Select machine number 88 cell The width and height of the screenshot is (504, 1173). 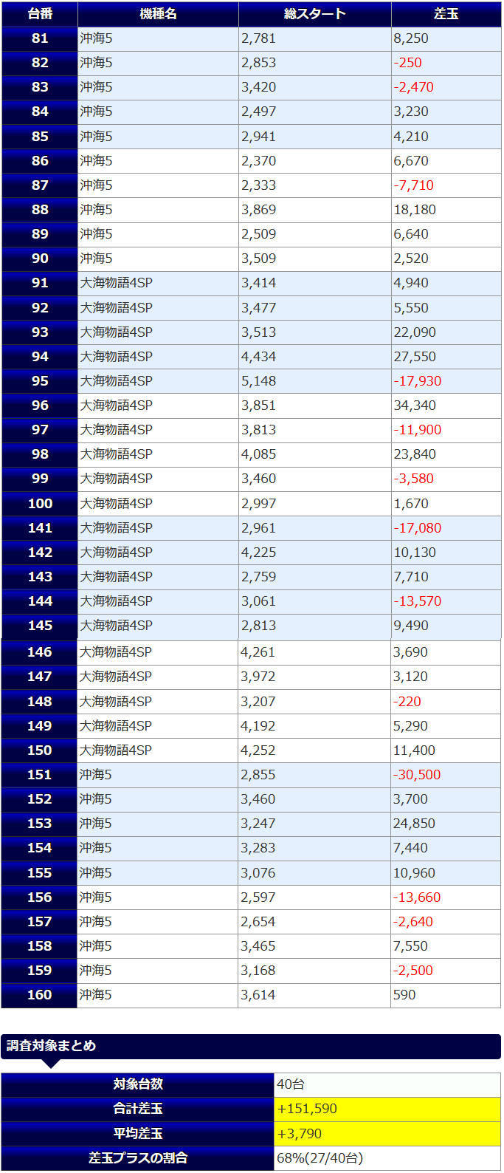click(40, 210)
